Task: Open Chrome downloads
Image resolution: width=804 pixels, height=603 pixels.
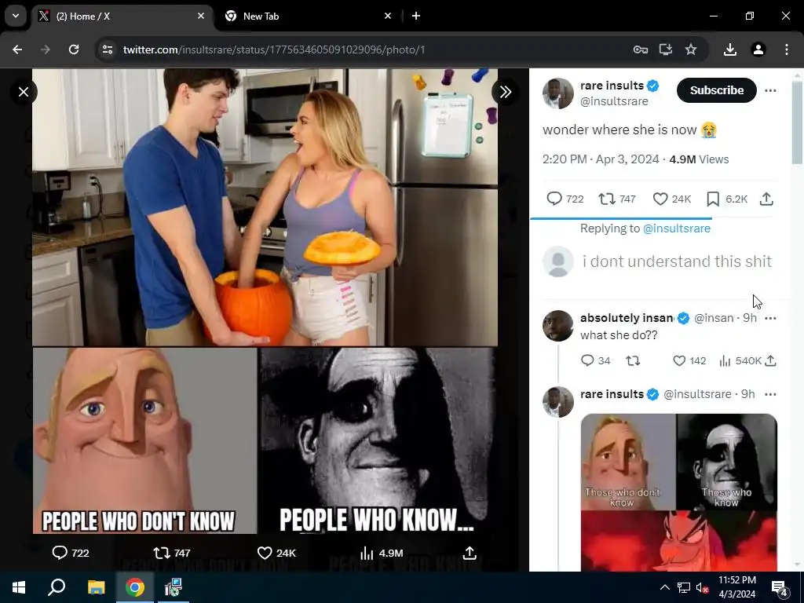Action: [730, 49]
